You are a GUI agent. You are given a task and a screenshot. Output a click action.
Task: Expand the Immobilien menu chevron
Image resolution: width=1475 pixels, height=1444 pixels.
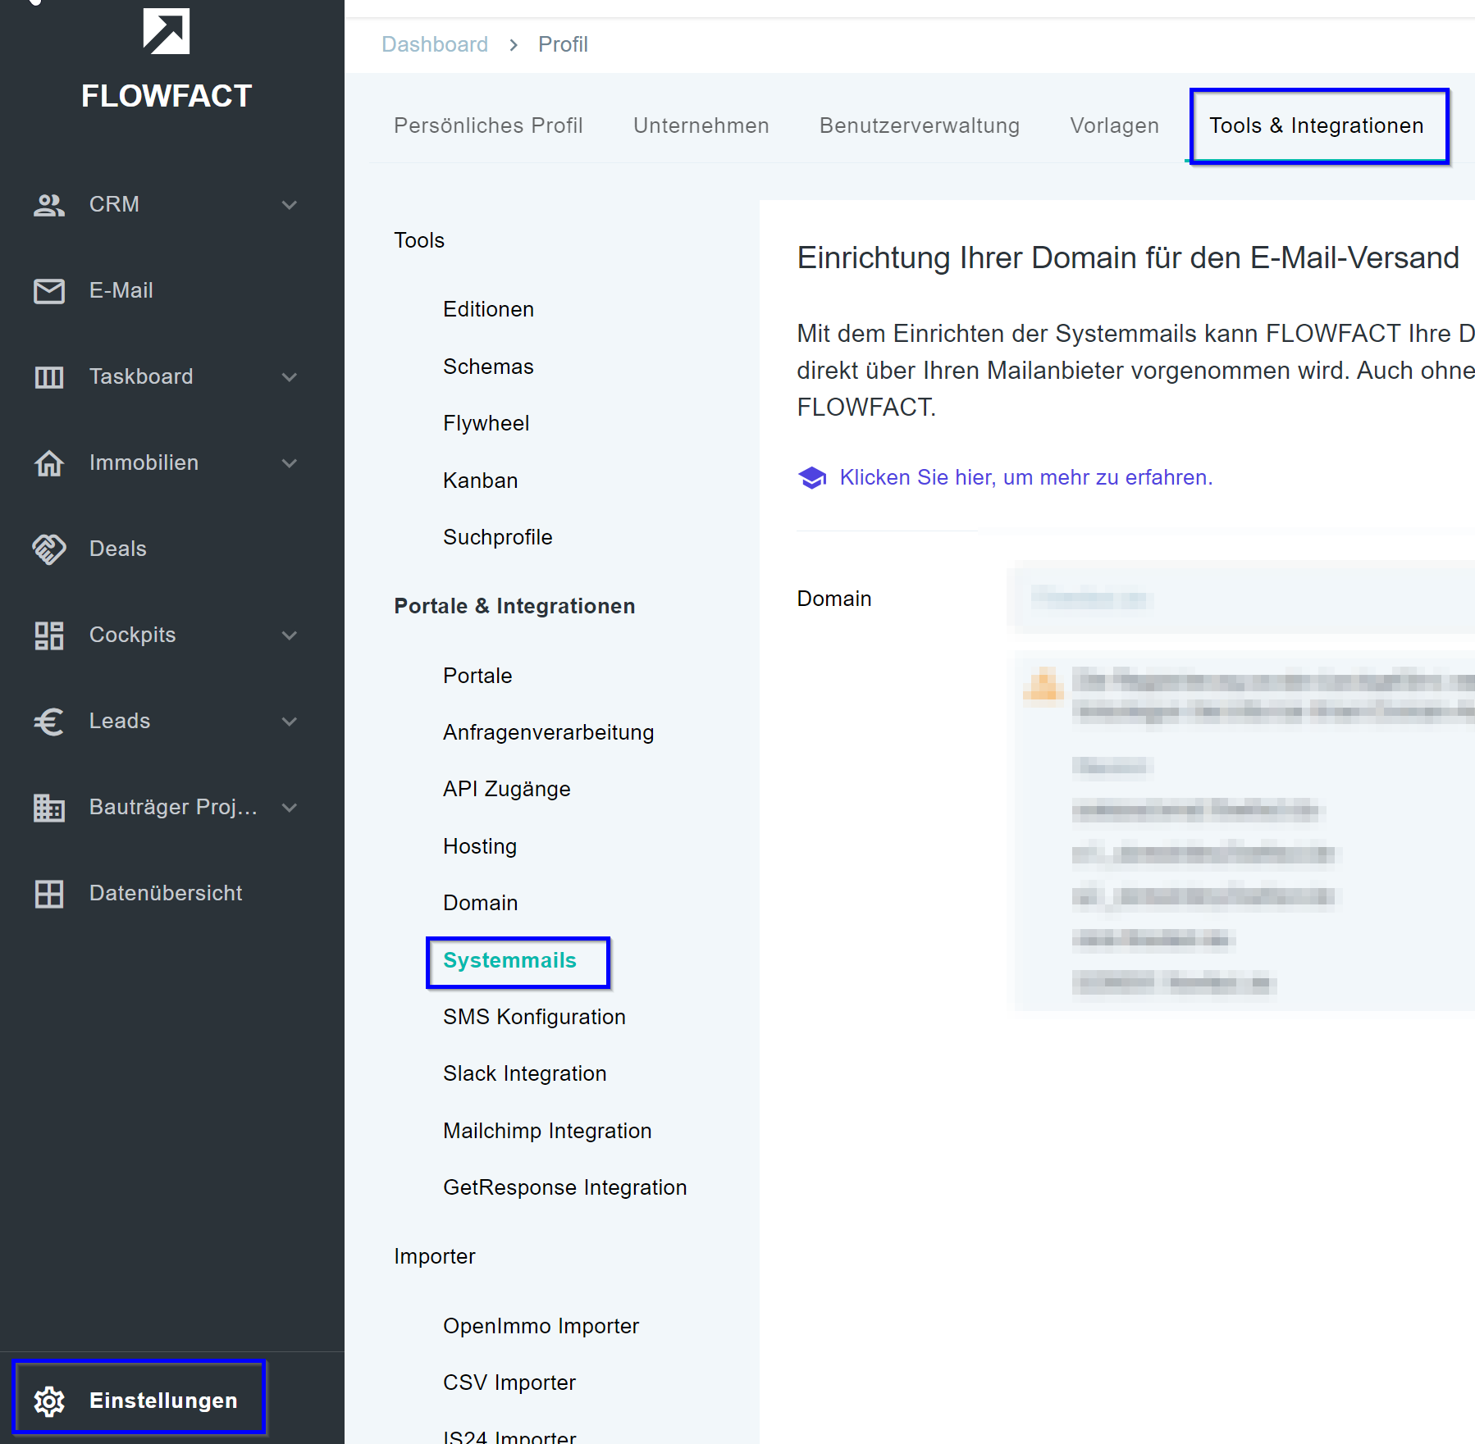[290, 463]
